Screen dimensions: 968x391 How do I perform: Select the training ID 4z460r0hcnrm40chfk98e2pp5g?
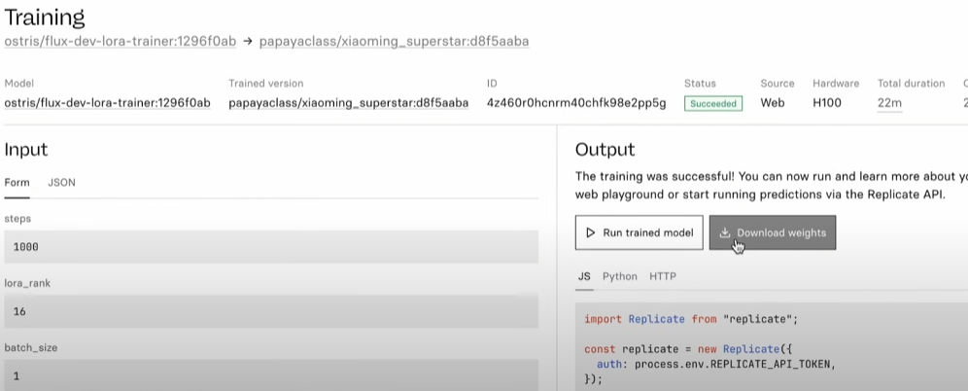point(575,103)
